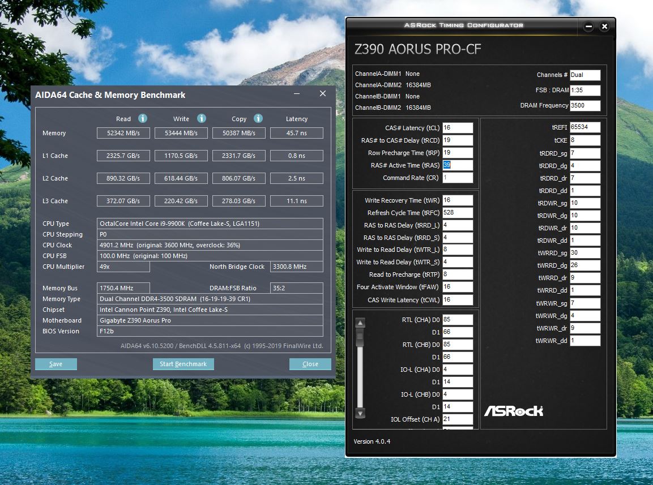
Task: Click the Save button in AIDA64
Action: (x=56, y=364)
